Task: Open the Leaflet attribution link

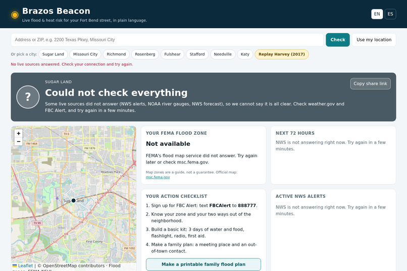Action: 25,265
